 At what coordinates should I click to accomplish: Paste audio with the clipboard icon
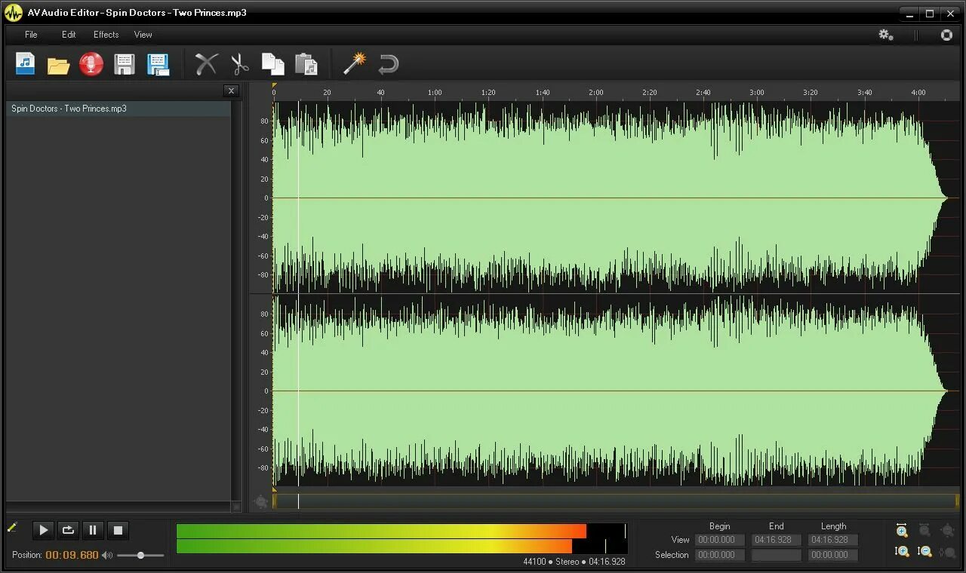point(306,64)
